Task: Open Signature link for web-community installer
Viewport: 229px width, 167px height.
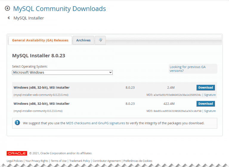Action: 210,95
